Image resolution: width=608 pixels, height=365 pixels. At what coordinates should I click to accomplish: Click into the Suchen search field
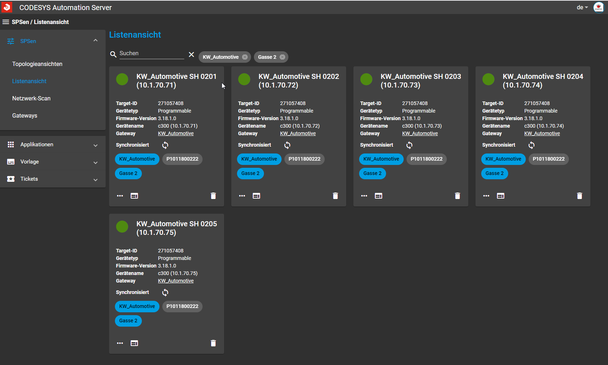152,53
